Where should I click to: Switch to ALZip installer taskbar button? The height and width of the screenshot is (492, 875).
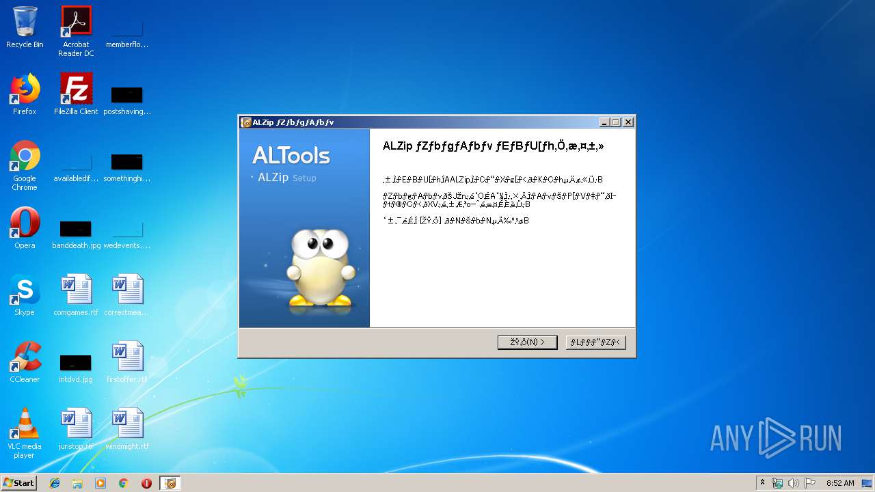click(170, 483)
